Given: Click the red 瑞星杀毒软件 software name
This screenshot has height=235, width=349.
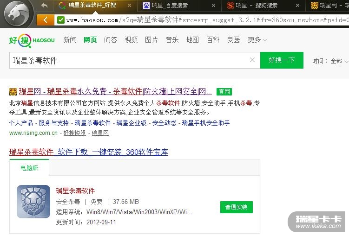Looking at the screenshot, I should [x=75, y=191].
